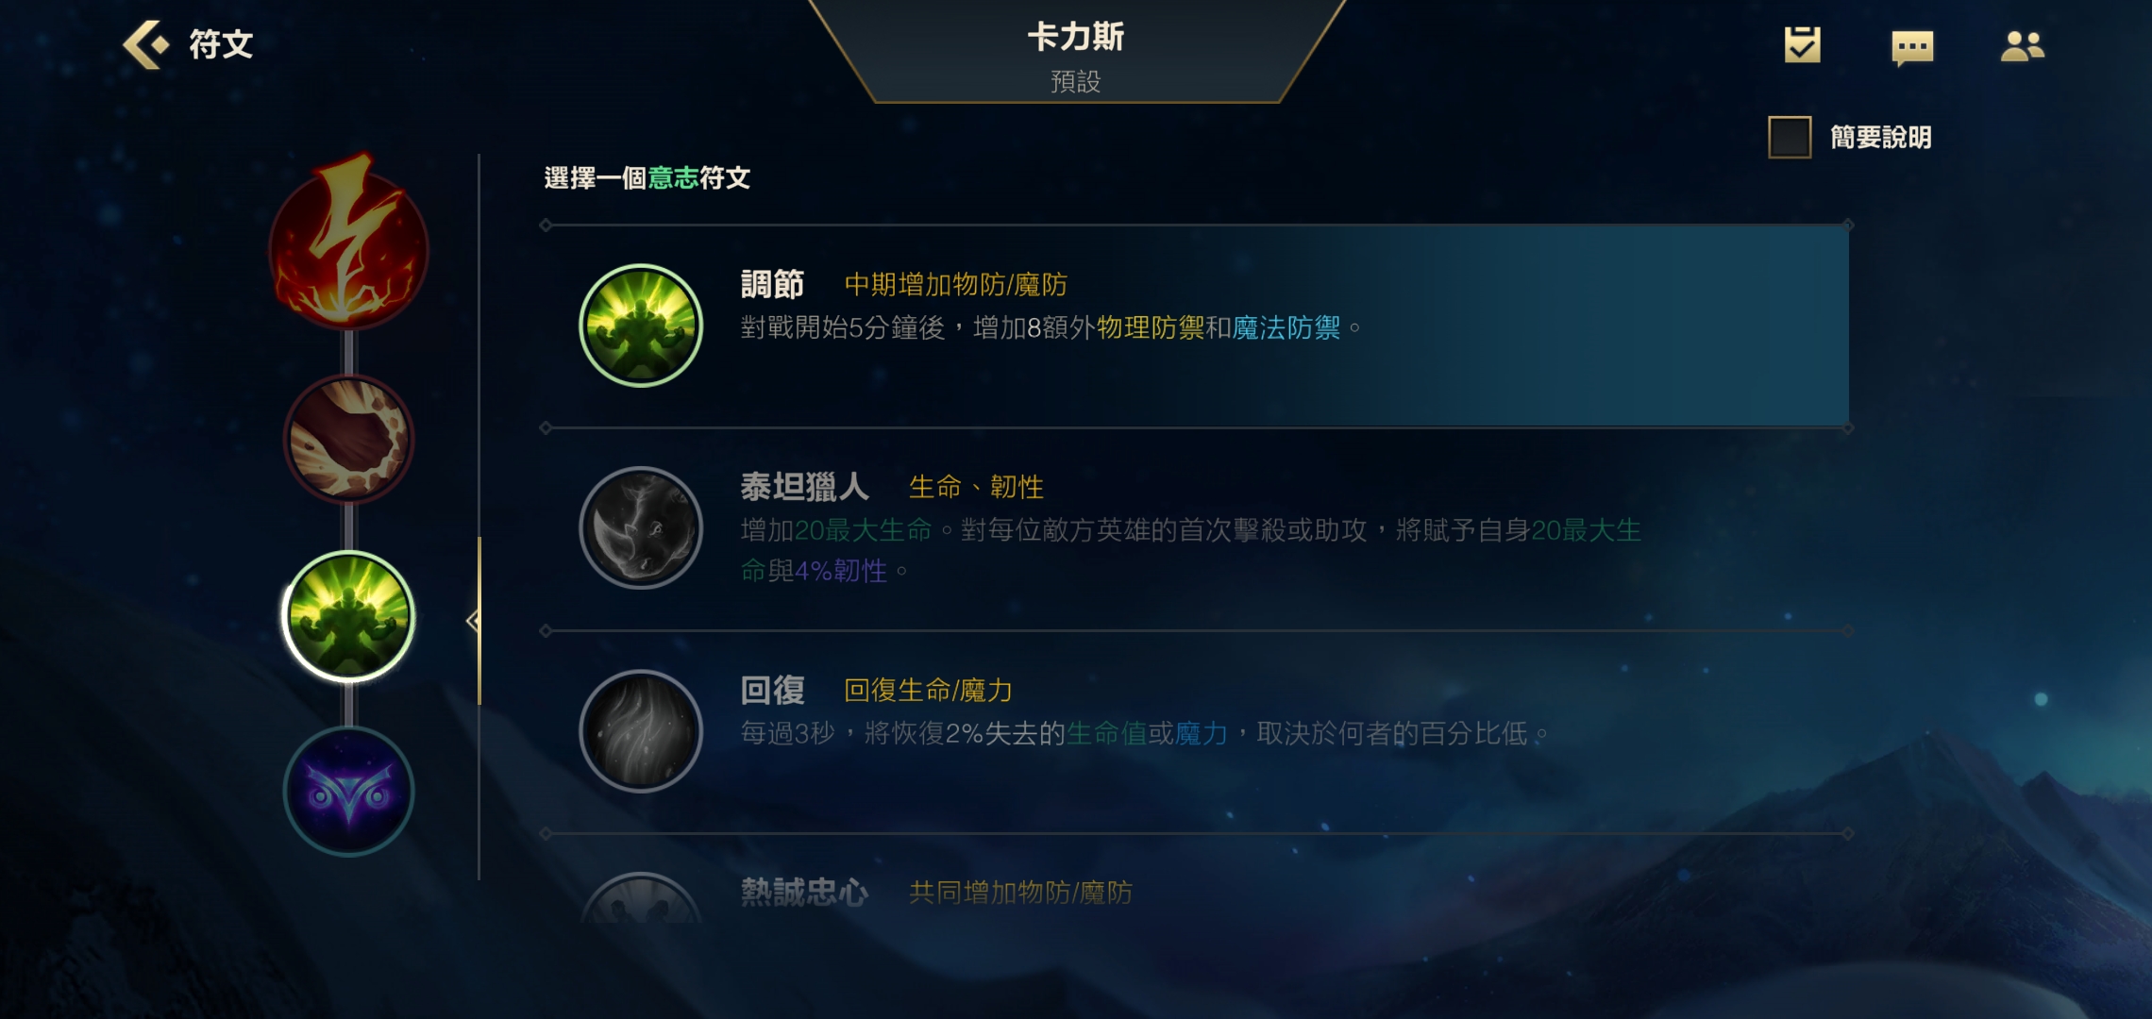The height and width of the screenshot is (1019, 2152).
Task: Choose the 回復 rune icon
Action: pyautogui.click(x=641, y=731)
